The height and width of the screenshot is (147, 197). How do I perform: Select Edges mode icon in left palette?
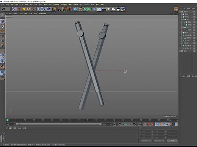2,40
